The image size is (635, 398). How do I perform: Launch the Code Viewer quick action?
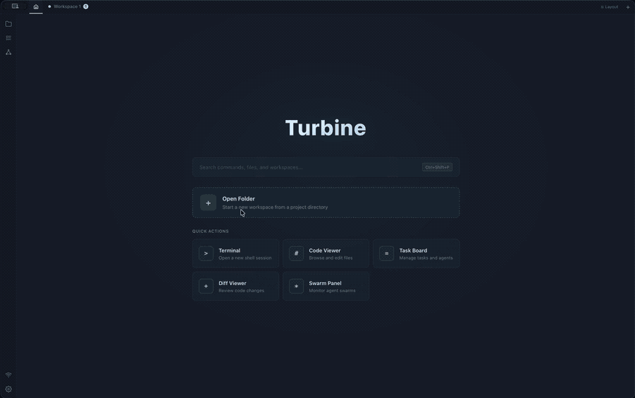pyautogui.click(x=326, y=253)
